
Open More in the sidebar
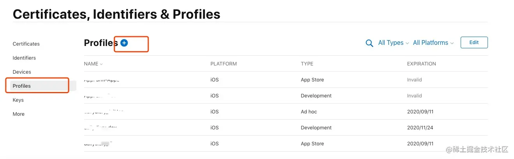coord(19,114)
